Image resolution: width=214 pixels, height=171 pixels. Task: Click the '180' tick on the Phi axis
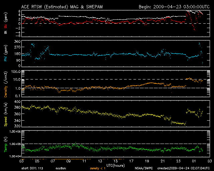[17, 54]
